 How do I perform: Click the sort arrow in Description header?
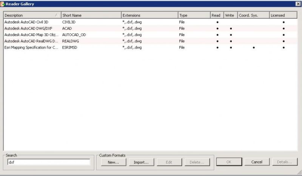point(57,15)
